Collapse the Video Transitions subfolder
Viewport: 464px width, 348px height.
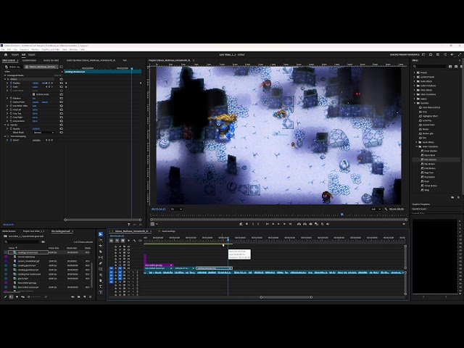417,146
